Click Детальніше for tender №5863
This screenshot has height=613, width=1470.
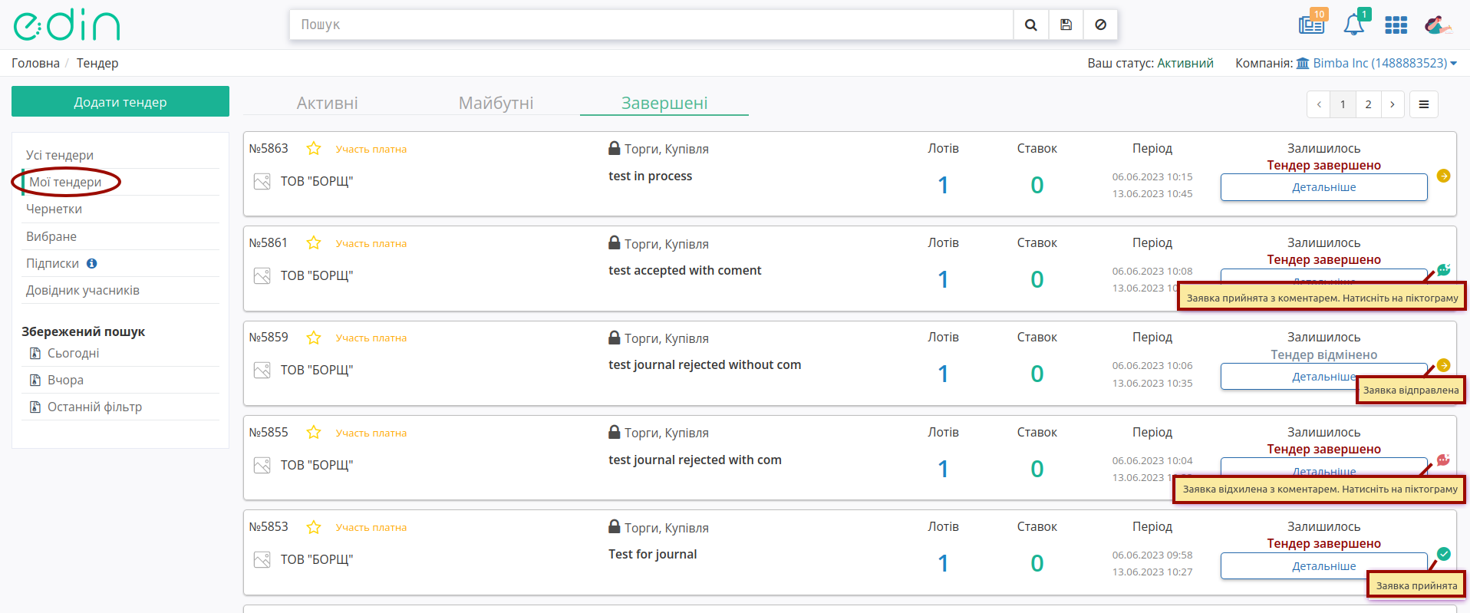1323,187
